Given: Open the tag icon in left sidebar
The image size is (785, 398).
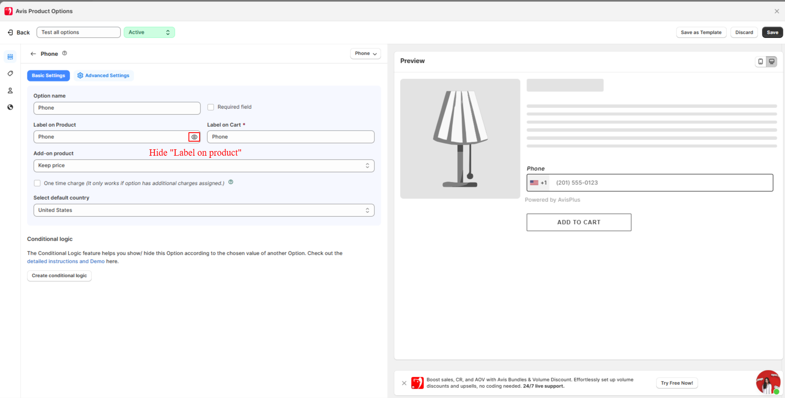Looking at the screenshot, I should tap(10, 73).
